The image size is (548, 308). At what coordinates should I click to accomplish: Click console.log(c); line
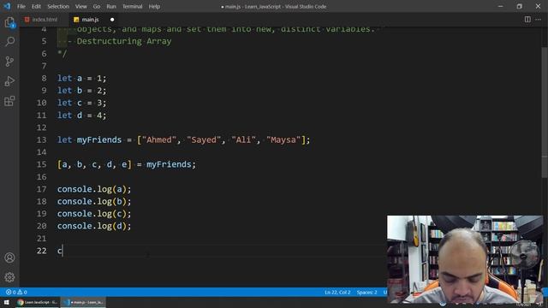[94, 214]
